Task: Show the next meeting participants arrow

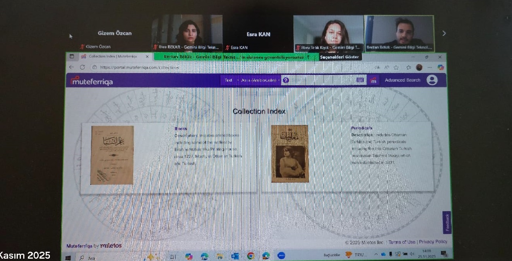Action: coord(444,34)
